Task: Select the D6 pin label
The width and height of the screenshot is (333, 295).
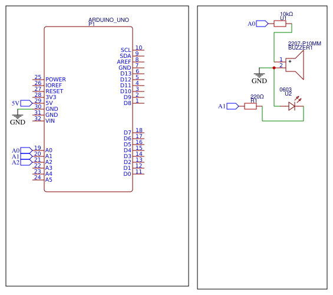Action: point(127,139)
